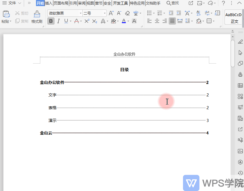The width and height of the screenshot is (244, 191).
Task: Toggle the underline formatting option
Action: (x=66, y=21)
